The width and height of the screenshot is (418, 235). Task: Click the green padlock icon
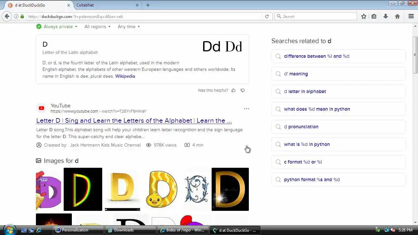(22, 16)
